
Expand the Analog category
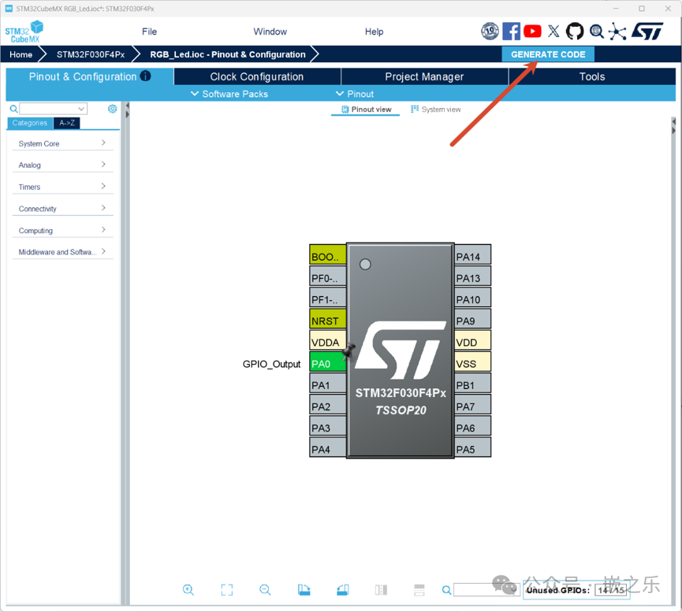click(x=62, y=165)
